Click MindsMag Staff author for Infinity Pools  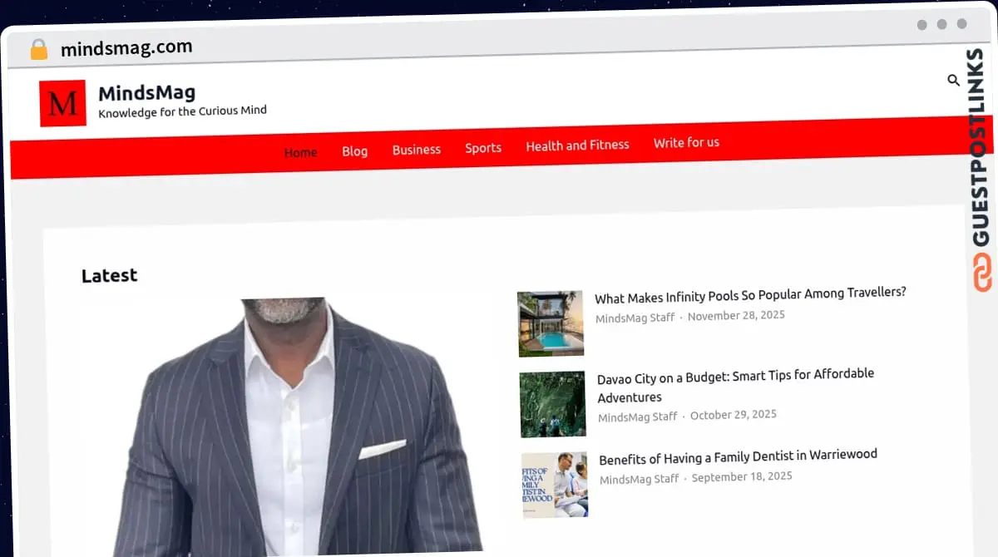coord(635,318)
